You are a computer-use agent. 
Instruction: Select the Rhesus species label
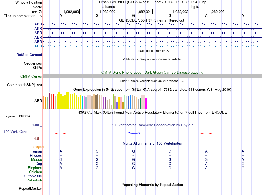36,155
